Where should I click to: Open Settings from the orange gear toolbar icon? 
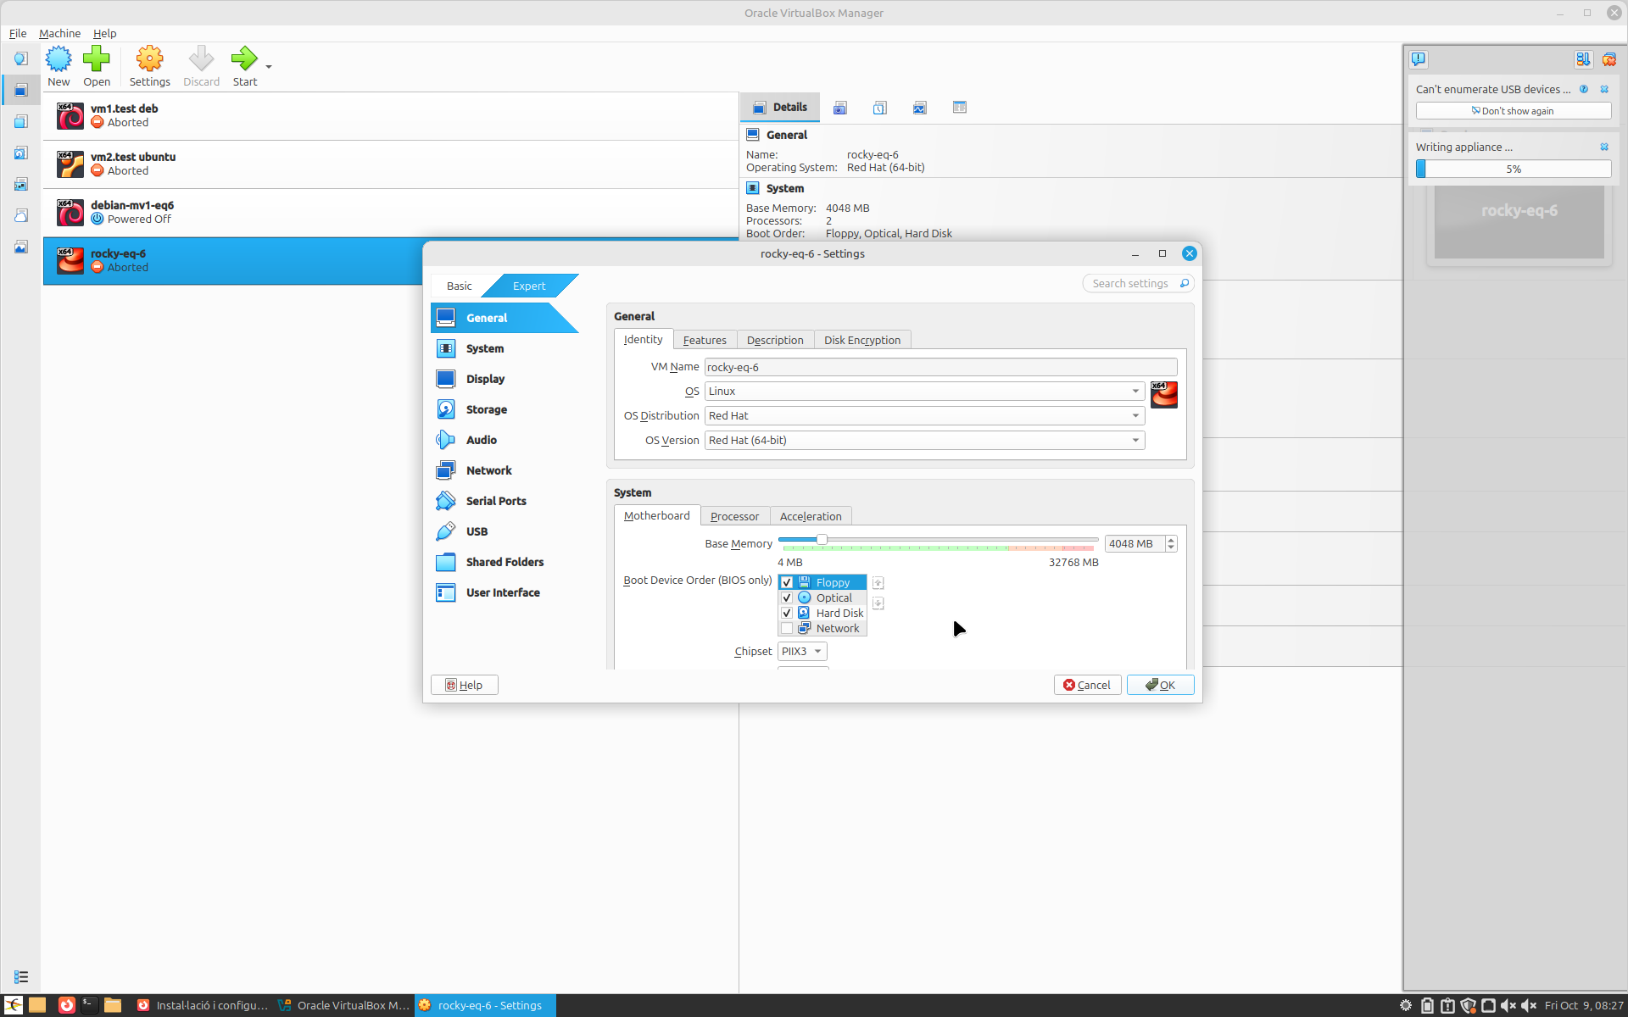pyautogui.click(x=149, y=66)
